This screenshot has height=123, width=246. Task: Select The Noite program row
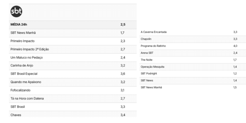click(x=193, y=60)
